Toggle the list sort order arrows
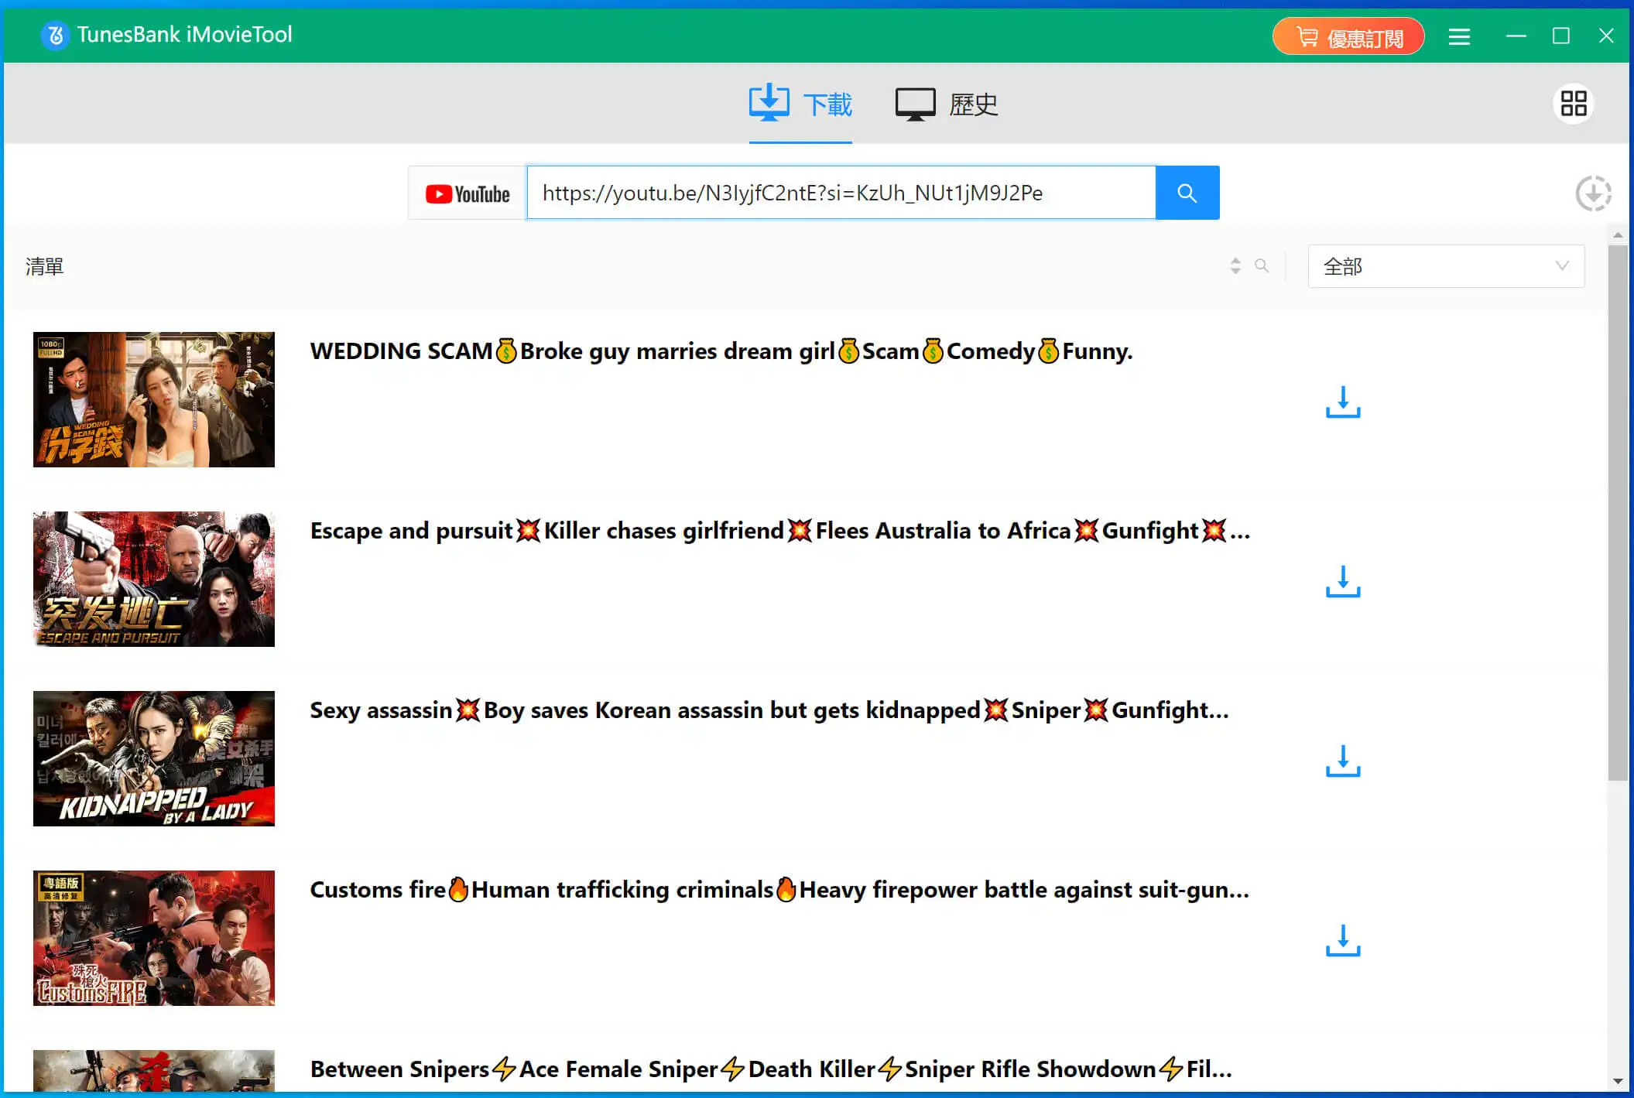Viewport: 1634px width, 1098px height. [1235, 266]
